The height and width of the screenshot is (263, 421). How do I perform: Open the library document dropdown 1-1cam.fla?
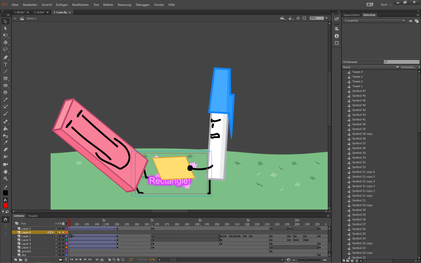point(374,21)
